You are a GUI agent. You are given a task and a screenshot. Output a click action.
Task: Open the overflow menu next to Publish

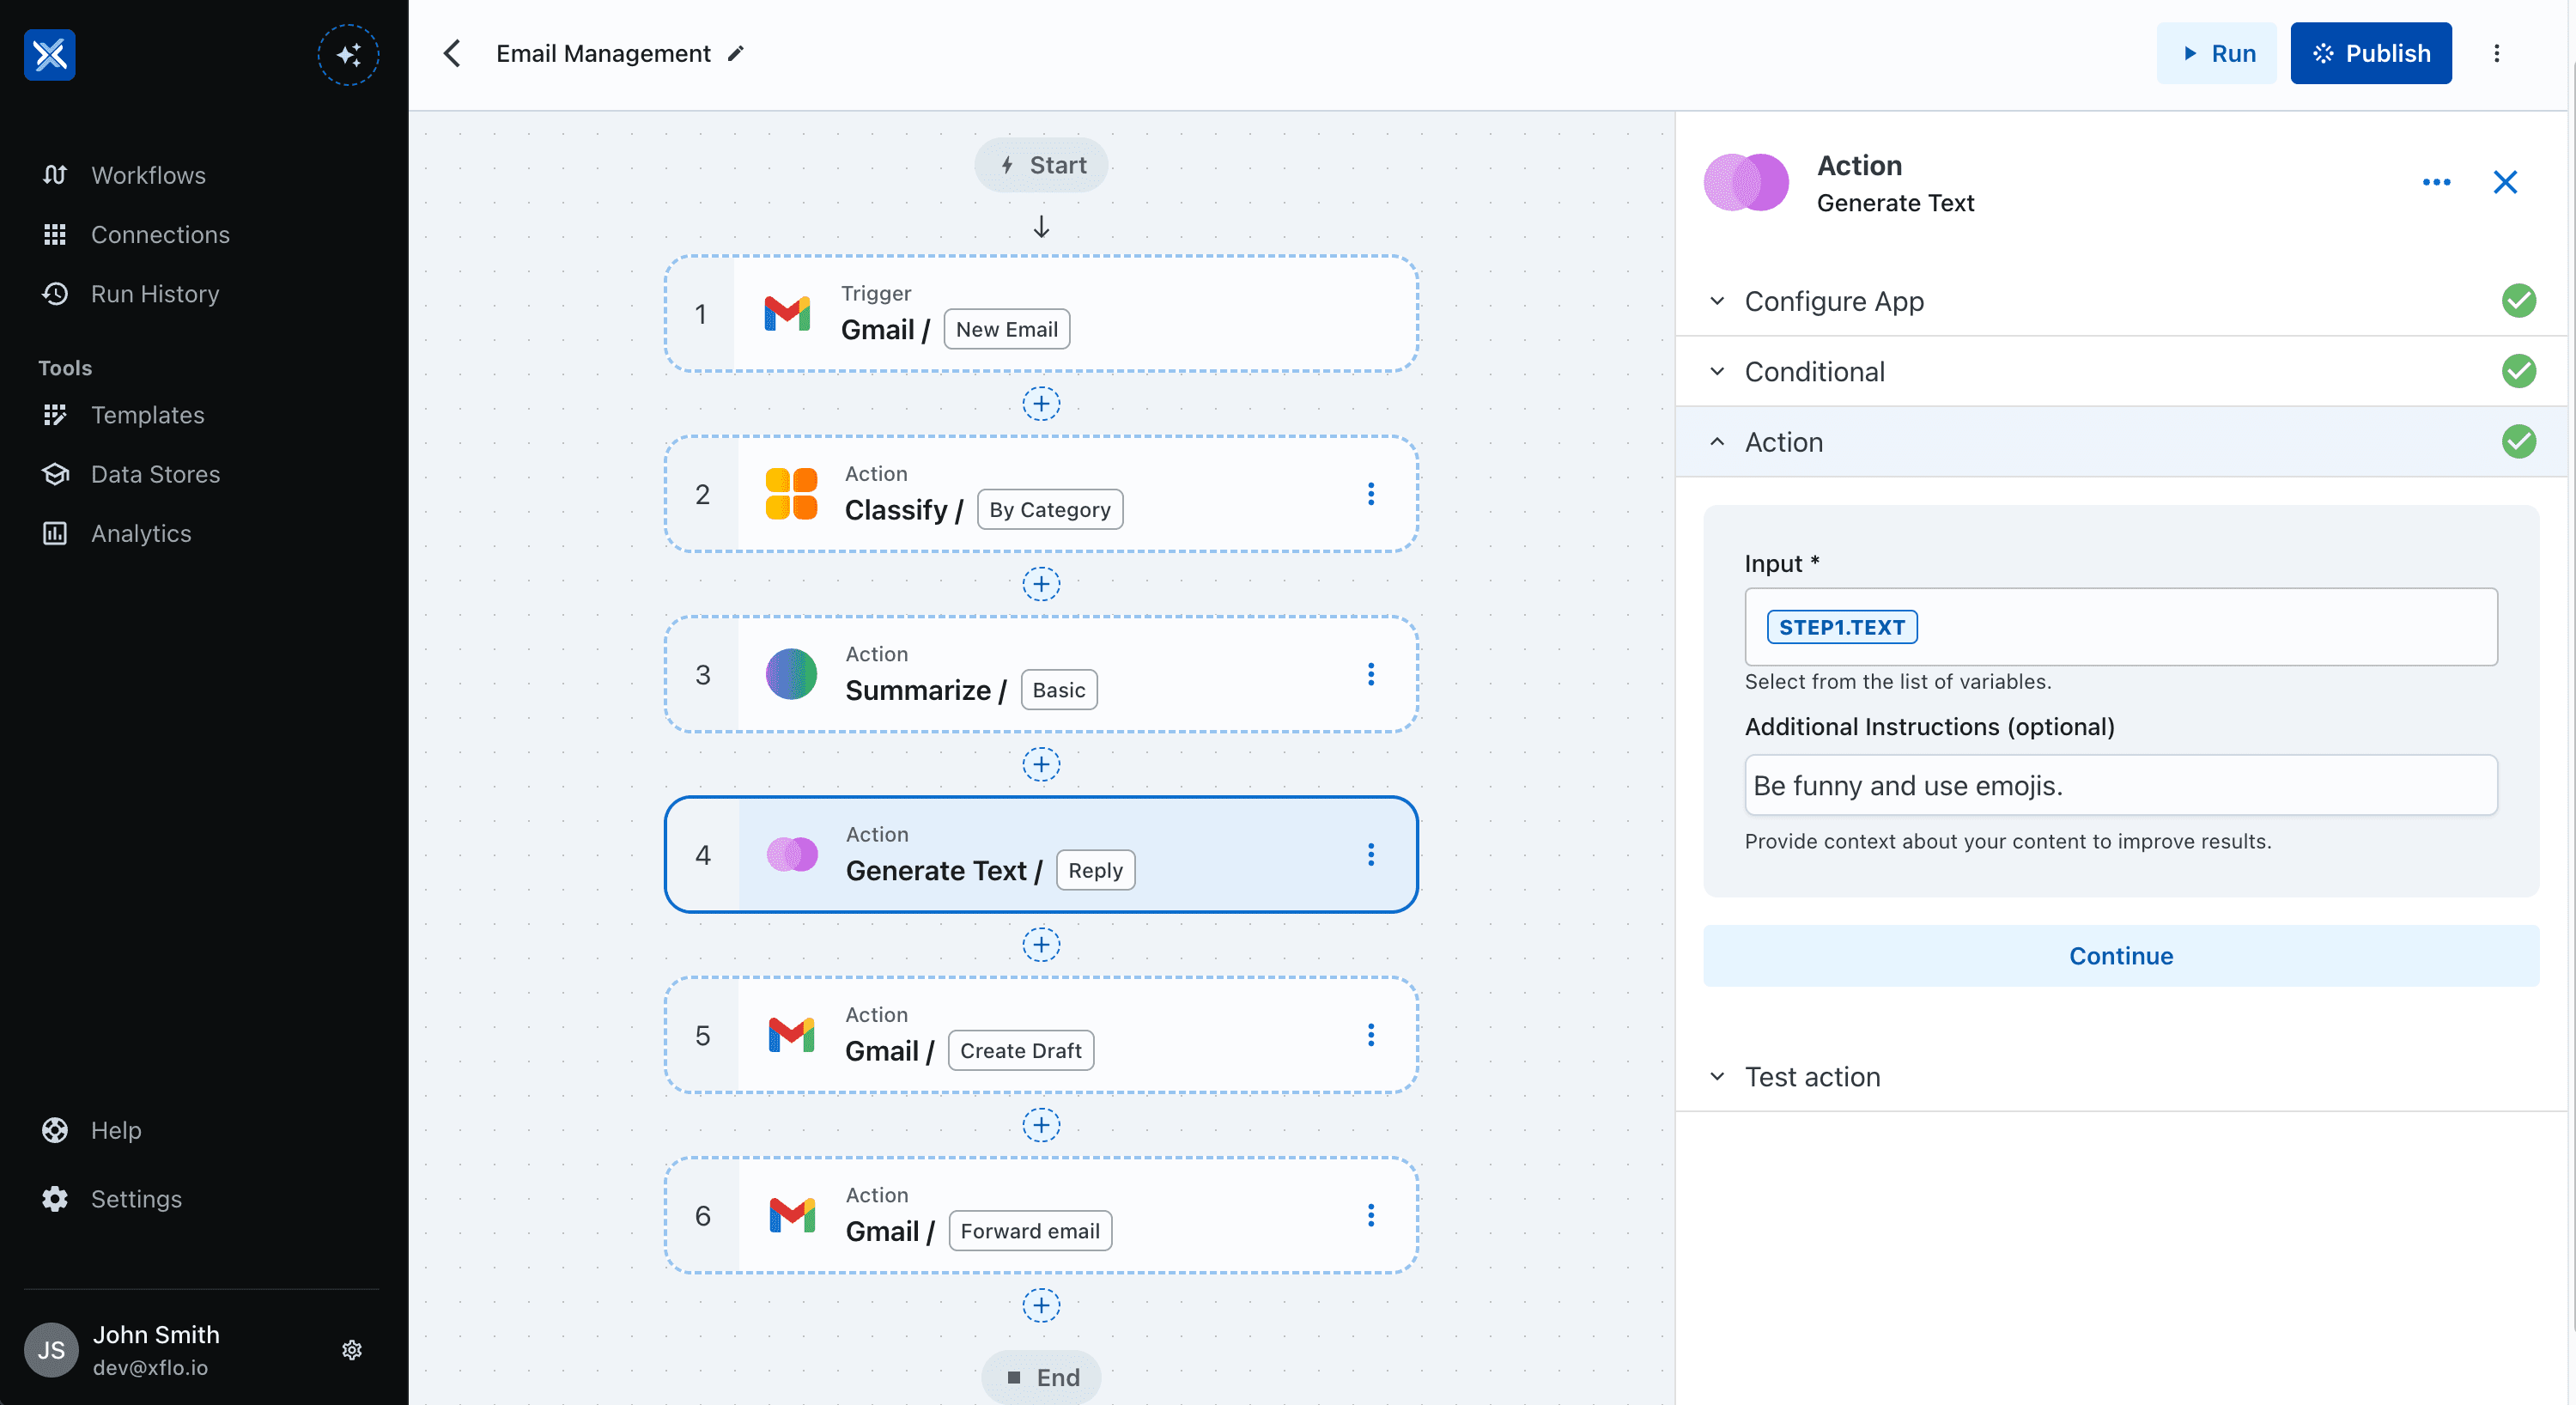(x=2497, y=53)
